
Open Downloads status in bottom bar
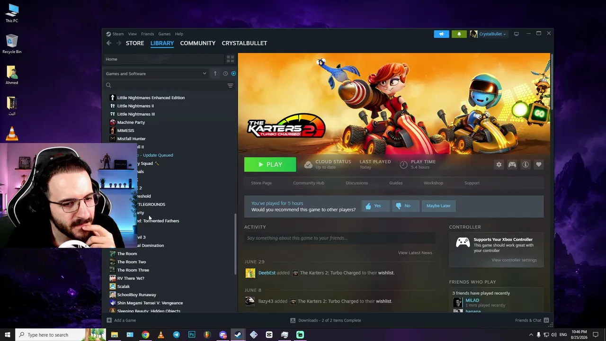coord(325,321)
